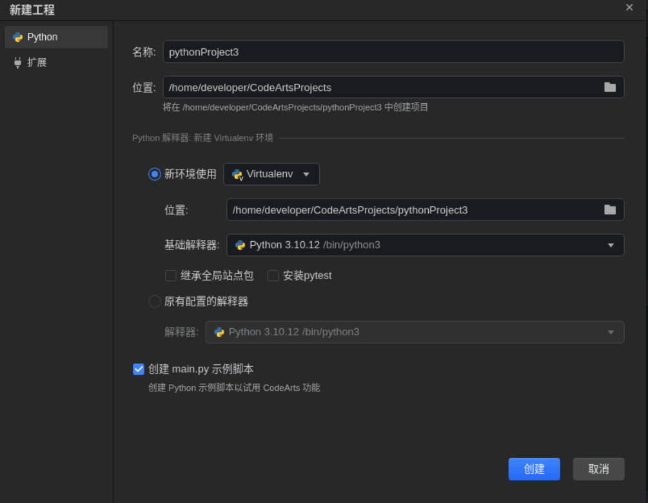Close the 新建工程 dialog
Screen dimensions: 648x503
[629, 8]
